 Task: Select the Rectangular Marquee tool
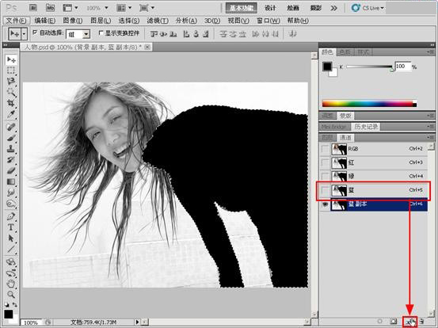[11, 71]
